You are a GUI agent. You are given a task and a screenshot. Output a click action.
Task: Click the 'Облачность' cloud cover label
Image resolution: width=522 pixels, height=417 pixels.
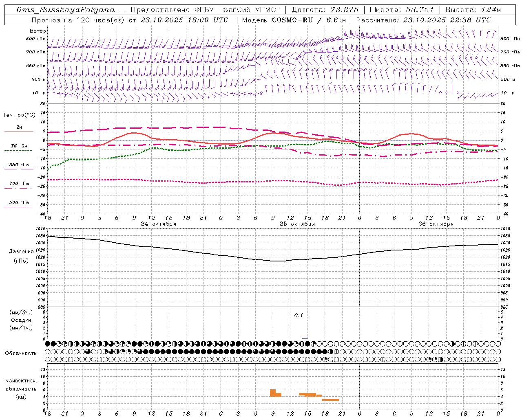21,353
